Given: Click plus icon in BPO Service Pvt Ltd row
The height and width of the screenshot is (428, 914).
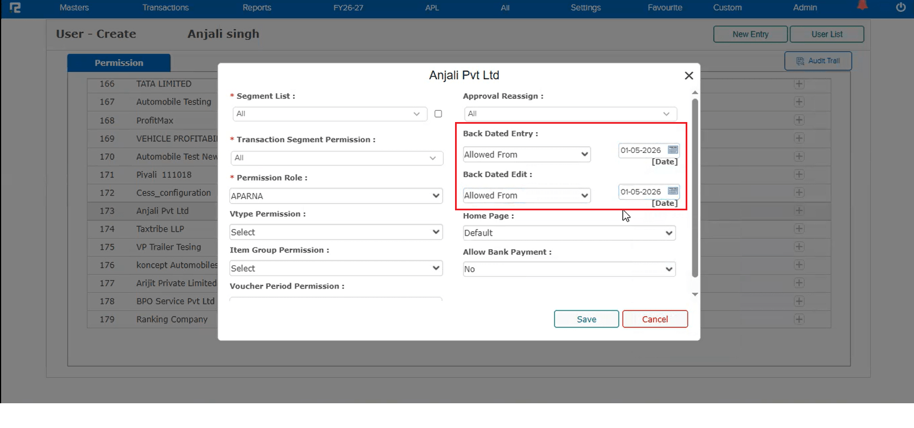Looking at the screenshot, I should tap(799, 301).
